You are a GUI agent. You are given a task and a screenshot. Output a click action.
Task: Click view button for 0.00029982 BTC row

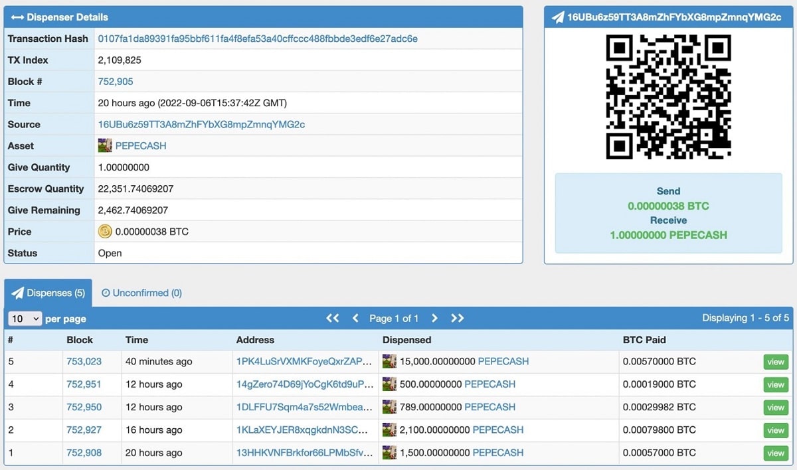click(x=776, y=407)
